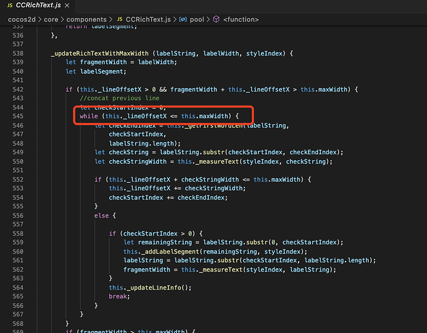Click the 'else' keyword on line 556

tap(102, 216)
